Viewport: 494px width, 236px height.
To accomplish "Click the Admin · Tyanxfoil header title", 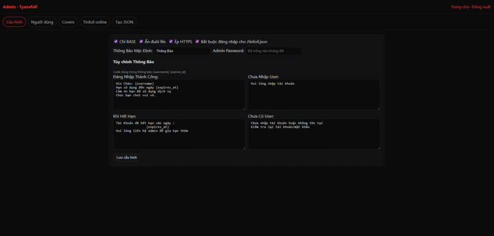I will click(20, 7).
